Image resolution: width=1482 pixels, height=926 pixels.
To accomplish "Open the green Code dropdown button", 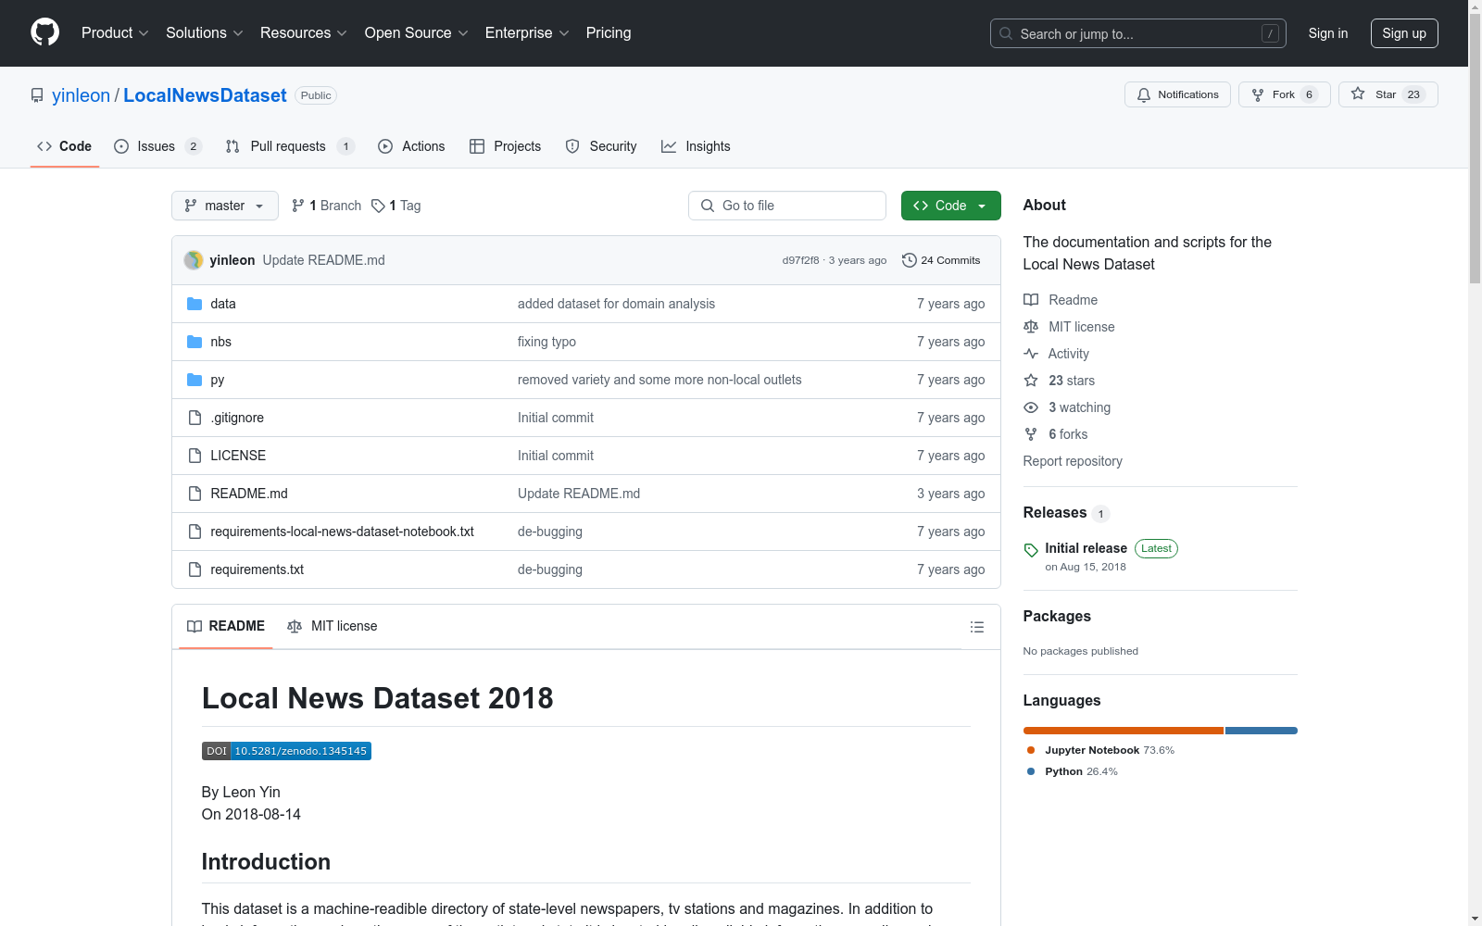I will pos(950,206).
